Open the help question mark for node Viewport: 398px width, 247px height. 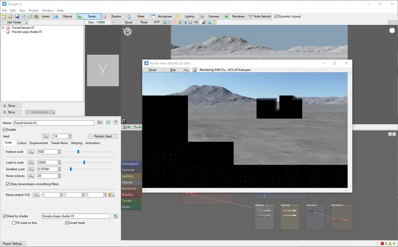pyautogui.click(x=116, y=122)
